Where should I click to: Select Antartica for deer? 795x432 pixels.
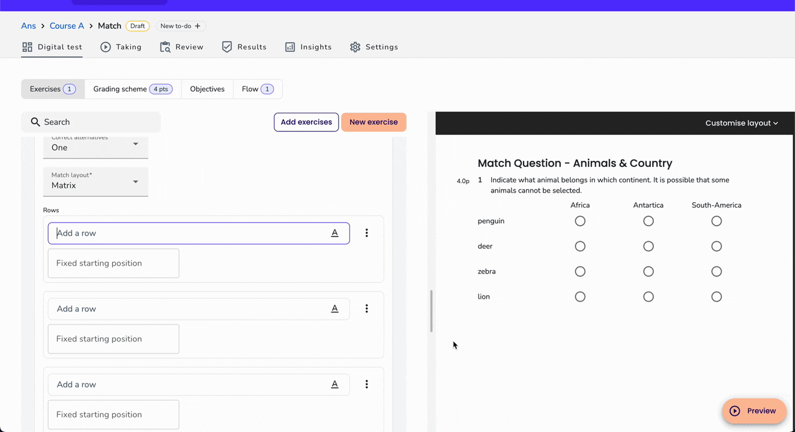pos(648,246)
